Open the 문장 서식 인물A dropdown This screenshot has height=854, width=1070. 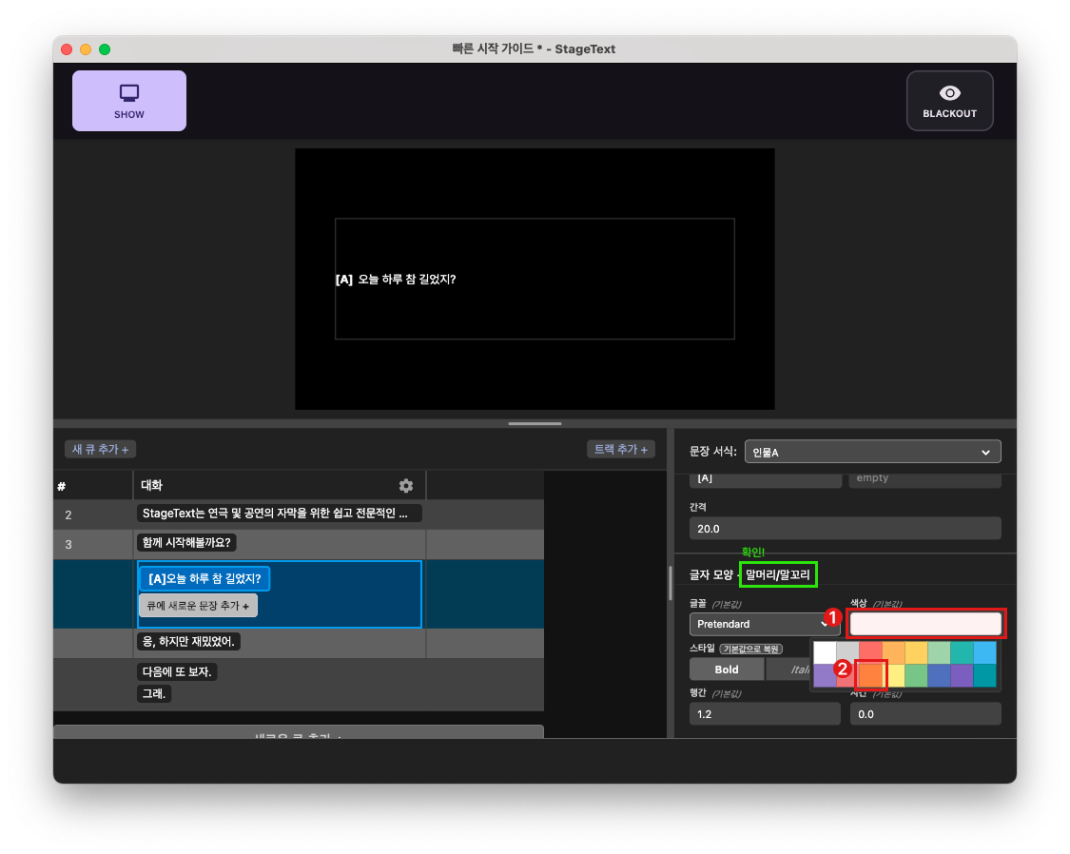tap(872, 452)
